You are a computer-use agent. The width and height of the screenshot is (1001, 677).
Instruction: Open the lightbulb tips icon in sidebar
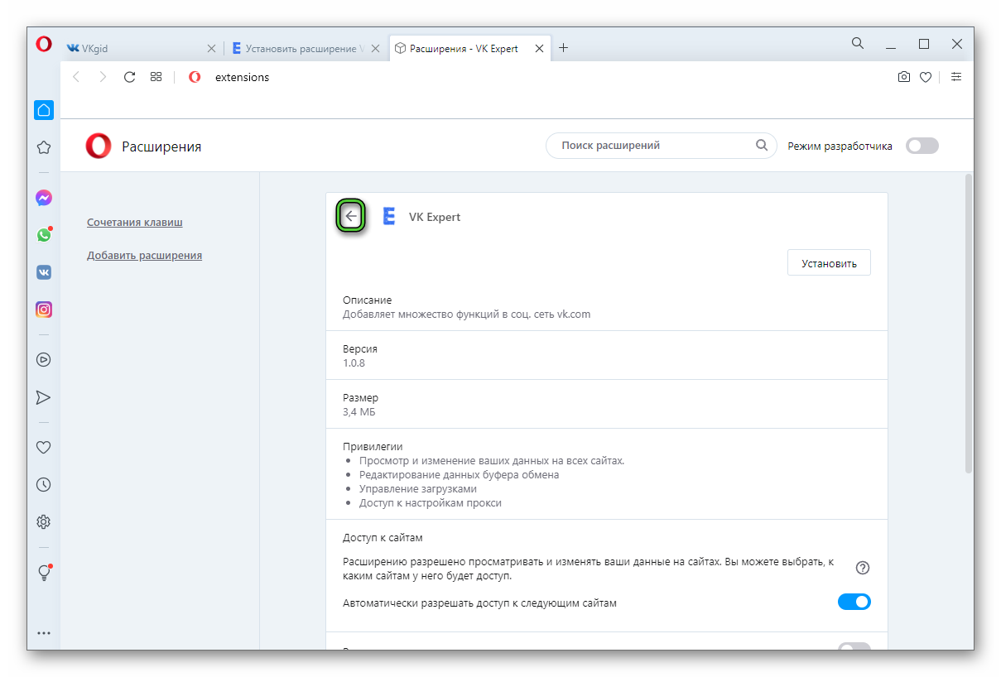[44, 573]
